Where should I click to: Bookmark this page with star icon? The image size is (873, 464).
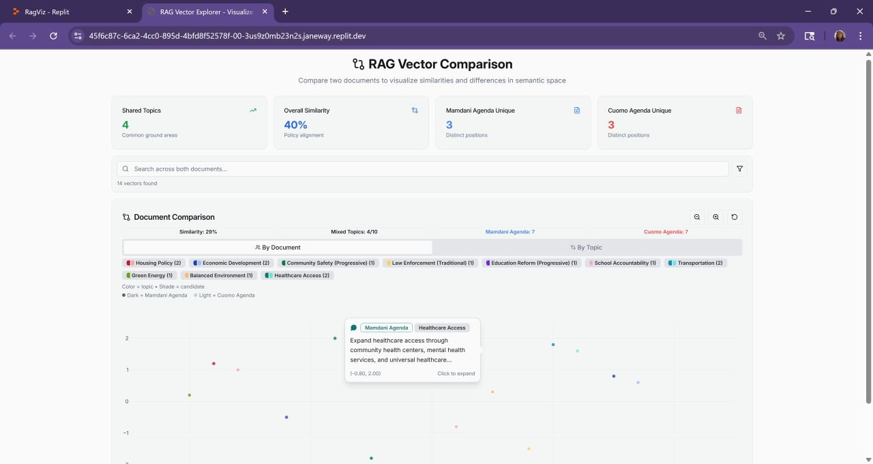(x=781, y=35)
